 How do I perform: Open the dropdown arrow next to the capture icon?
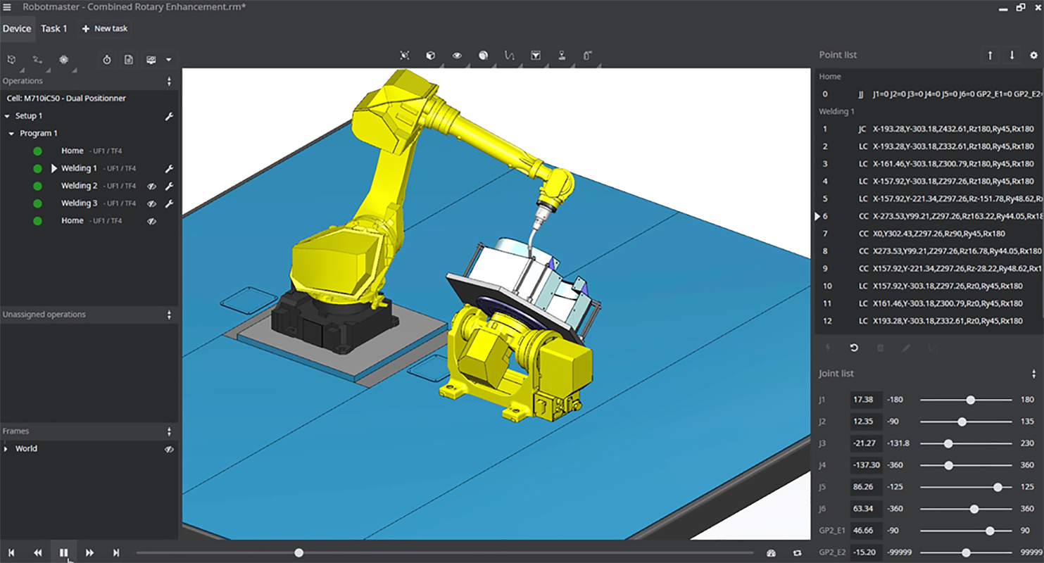point(168,60)
